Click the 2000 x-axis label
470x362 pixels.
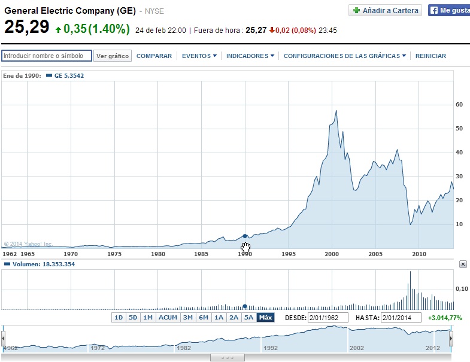click(x=332, y=254)
